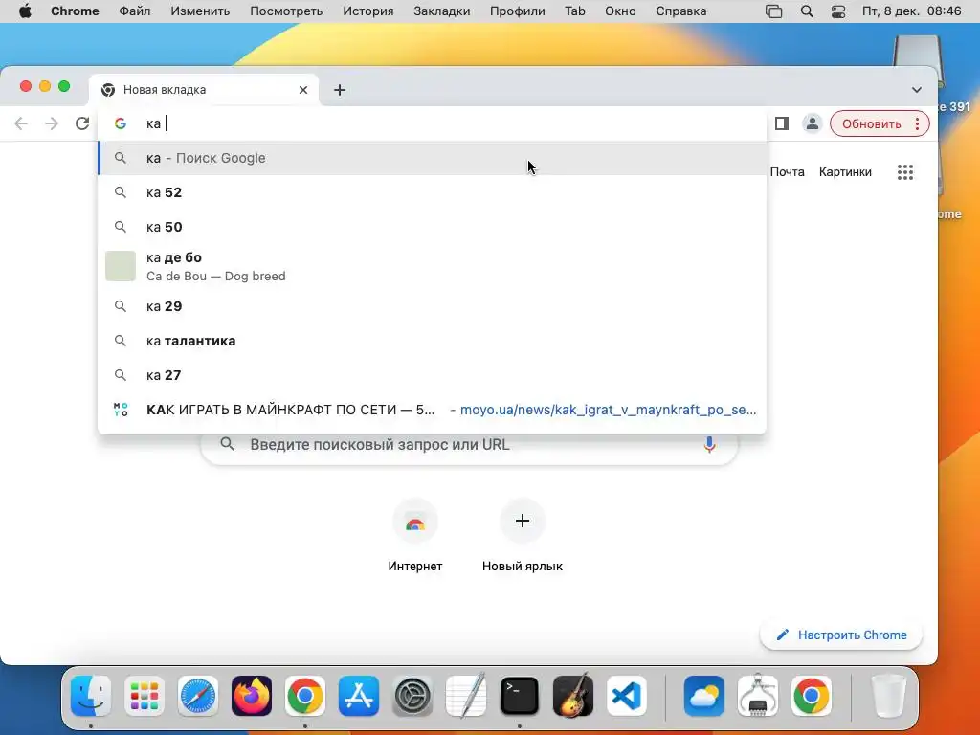Screen dimensions: 980x735
Task: Select suggestion ка - Поиск Google
Action: click(432, 158)
